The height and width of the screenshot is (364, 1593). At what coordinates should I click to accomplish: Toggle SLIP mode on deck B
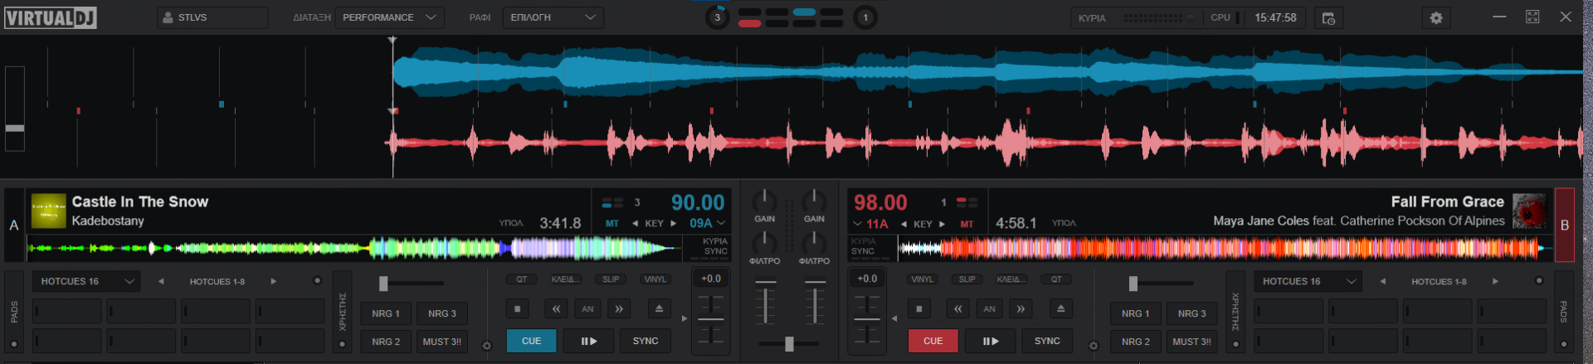click(967, 279)
